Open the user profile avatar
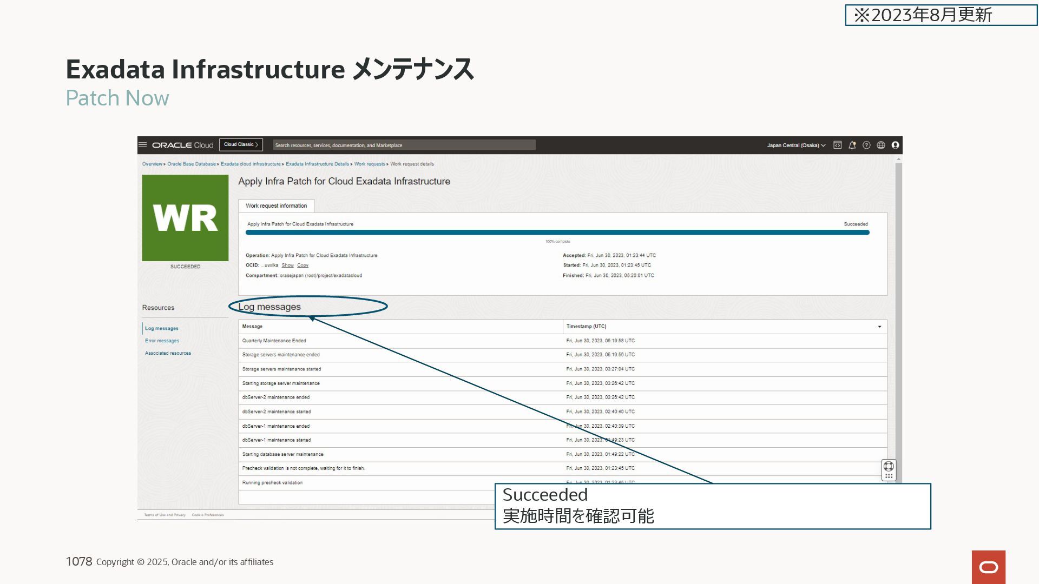Screen dimensions: 1039x584 pos(895,145)
